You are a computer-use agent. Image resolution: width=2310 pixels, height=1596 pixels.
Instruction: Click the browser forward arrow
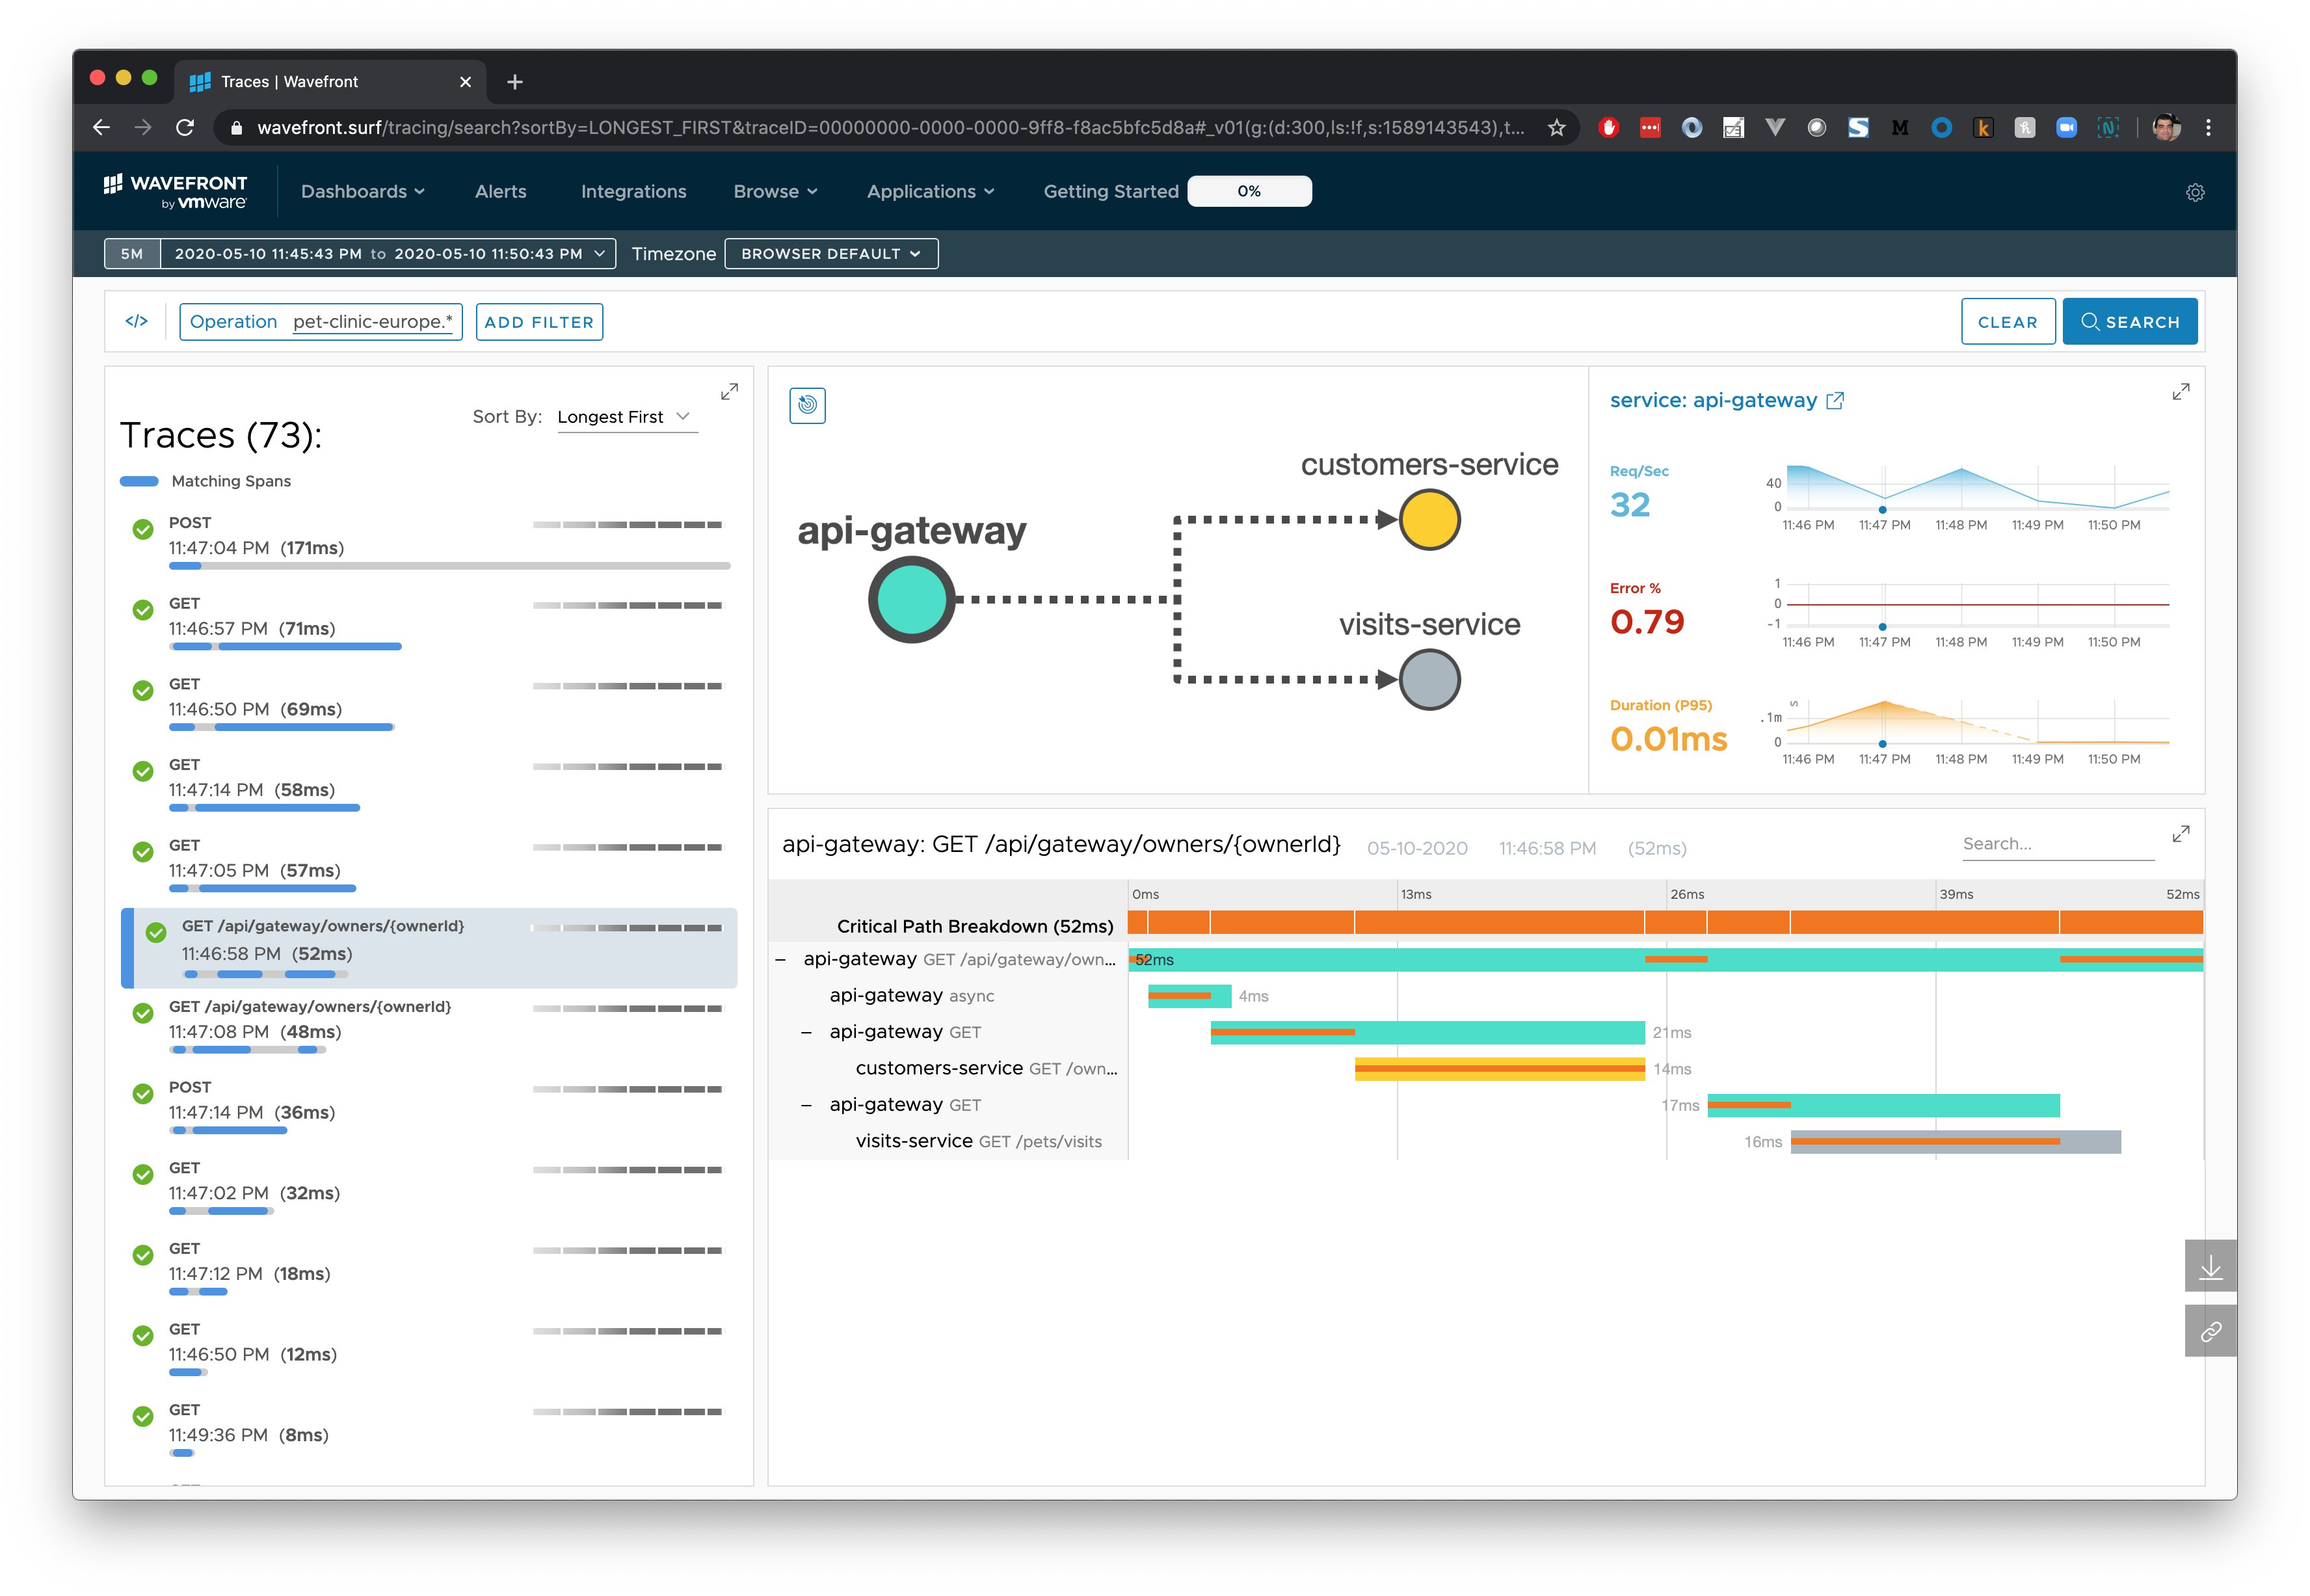(143, 127)
